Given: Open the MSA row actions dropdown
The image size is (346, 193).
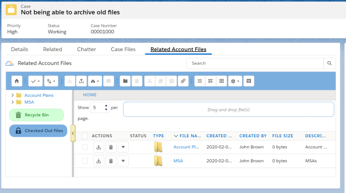Looking at the screenshot, I should pyautogui.click(x=123, y=161).
